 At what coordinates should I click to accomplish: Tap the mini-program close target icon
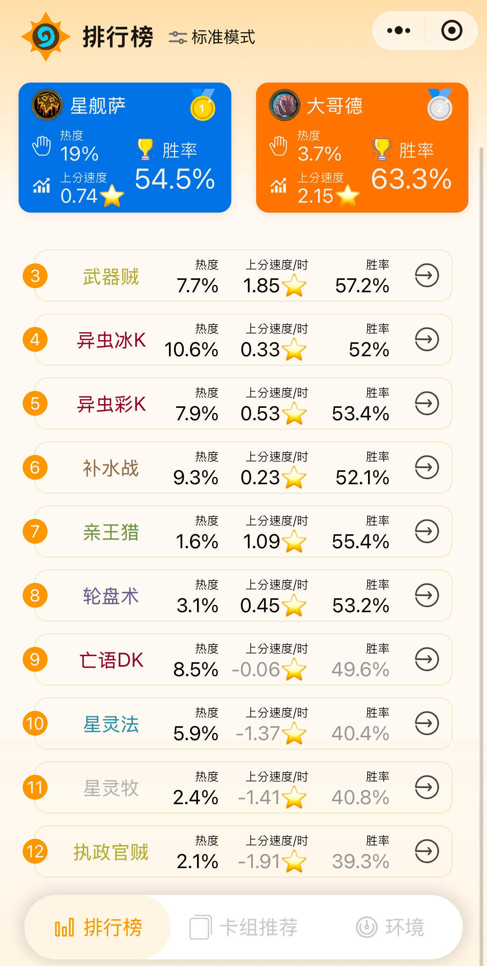[451, 31]
